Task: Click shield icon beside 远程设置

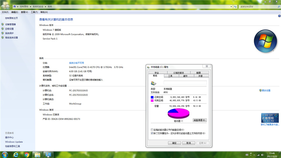Action: (3, 29)
